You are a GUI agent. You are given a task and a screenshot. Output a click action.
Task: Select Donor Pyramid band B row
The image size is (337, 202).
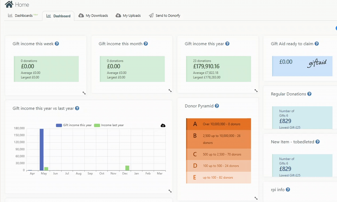[x=219, y=139]
